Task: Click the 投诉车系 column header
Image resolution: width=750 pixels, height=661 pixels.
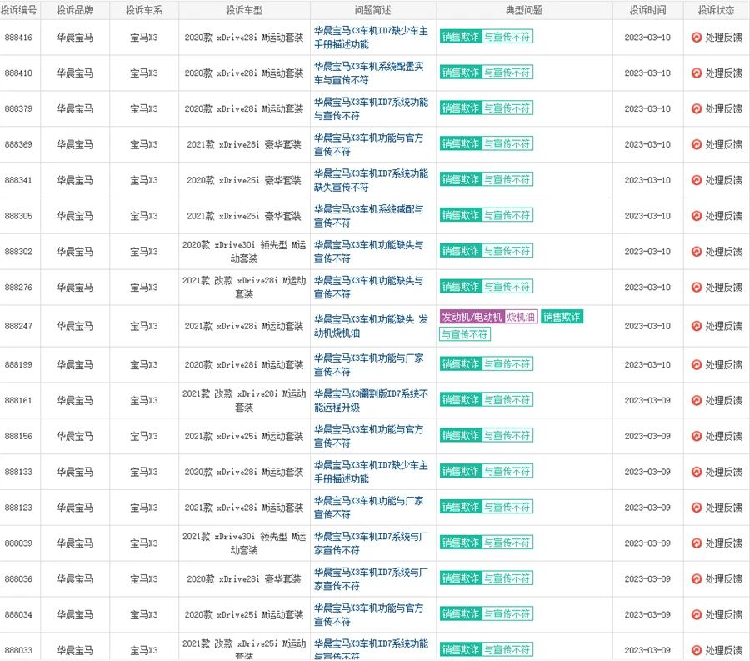Action: tap(144, 10)
